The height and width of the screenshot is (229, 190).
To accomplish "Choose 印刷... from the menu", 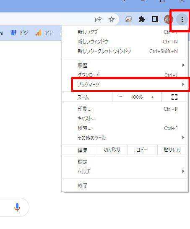I will (125, 109).
